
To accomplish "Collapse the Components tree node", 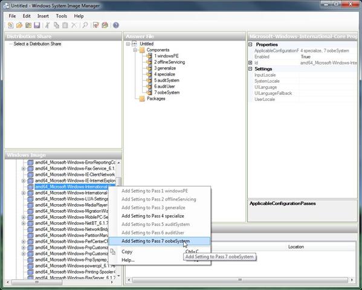I will (x=135, y=50).
